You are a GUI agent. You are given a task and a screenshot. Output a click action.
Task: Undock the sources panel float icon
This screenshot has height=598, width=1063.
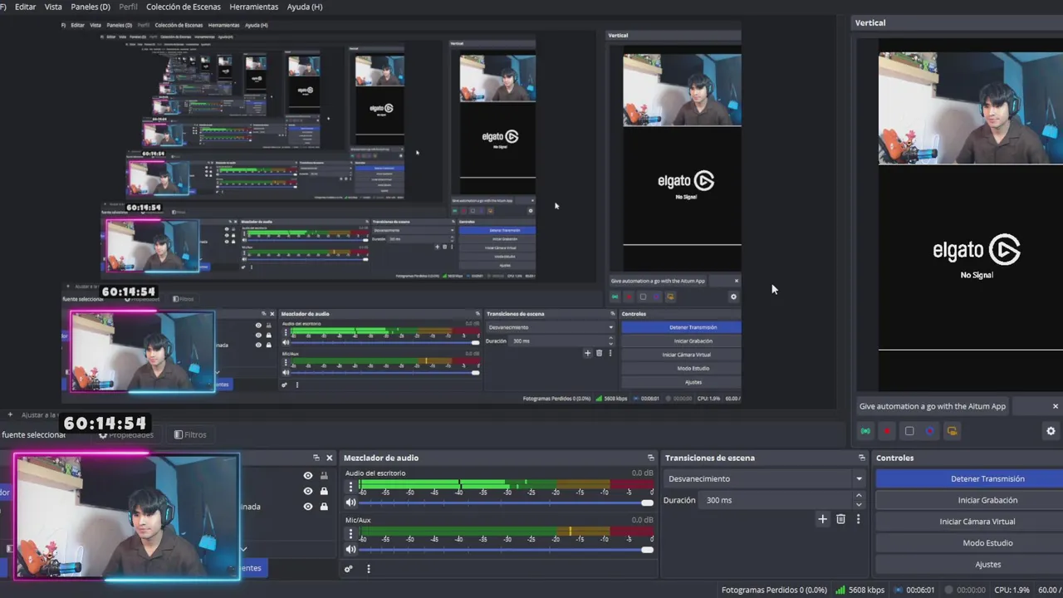click(x=316, y=458)
